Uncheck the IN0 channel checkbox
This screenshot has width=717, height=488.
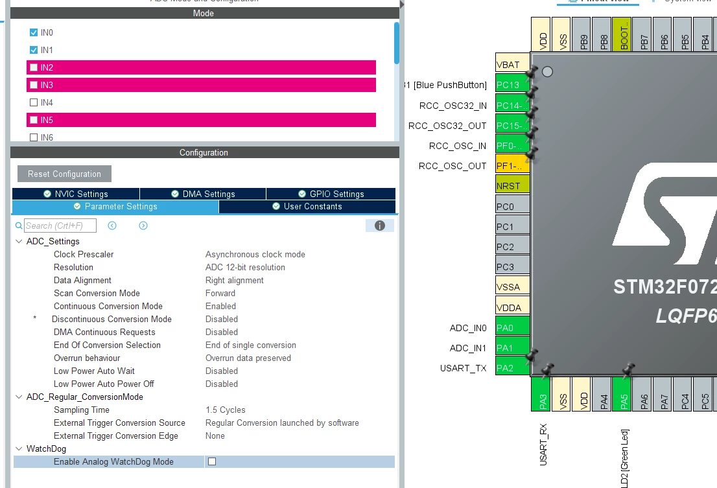coord(33,32)
